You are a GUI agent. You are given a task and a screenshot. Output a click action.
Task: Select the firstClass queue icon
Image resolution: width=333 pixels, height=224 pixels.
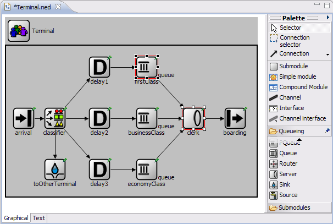click(x=147, y=67)
